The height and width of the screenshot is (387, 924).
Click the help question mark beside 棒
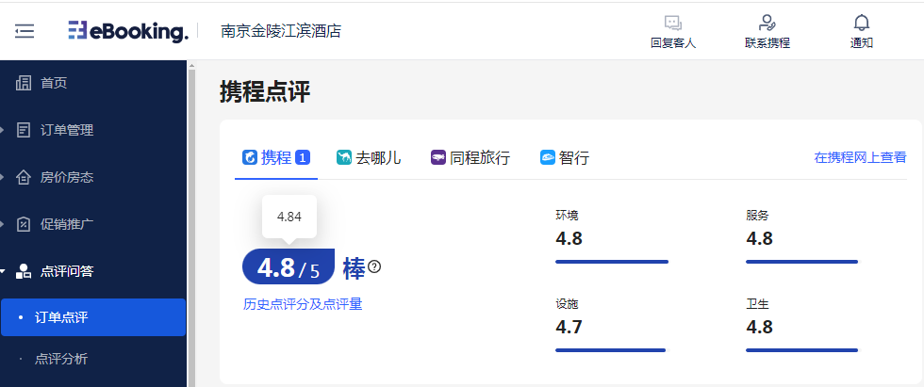[375, 267]
